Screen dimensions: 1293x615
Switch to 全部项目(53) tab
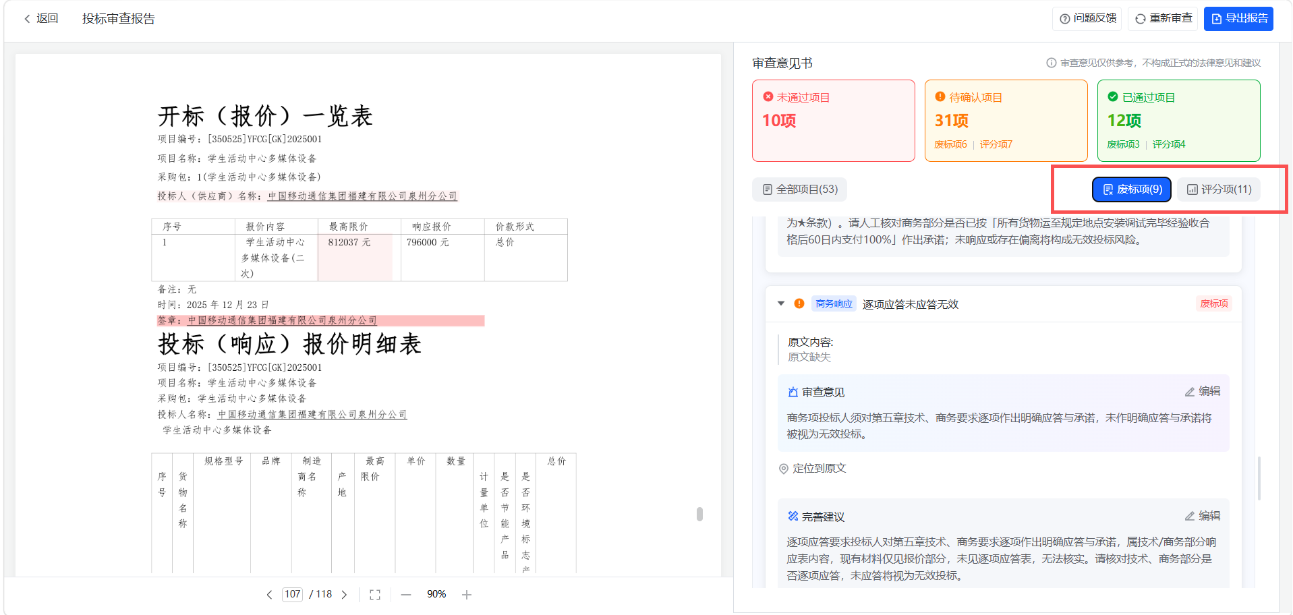click(x=800, y=189)
